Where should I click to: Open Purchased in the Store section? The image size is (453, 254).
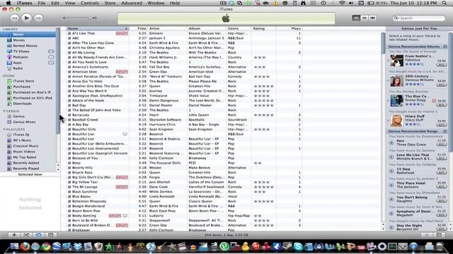coord(21,87)
